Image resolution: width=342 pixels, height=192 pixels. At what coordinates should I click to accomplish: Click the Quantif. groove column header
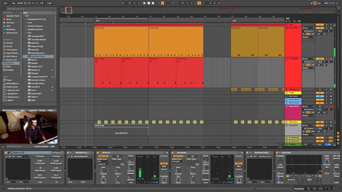tap(33, 110)
